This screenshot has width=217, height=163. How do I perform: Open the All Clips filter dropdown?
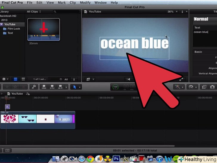pyautogui.click(x=34, y=12)
